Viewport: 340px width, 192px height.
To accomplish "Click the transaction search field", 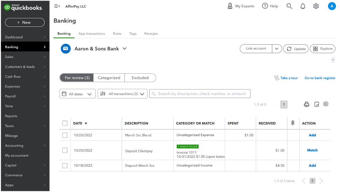I will [x=200, y=94].
